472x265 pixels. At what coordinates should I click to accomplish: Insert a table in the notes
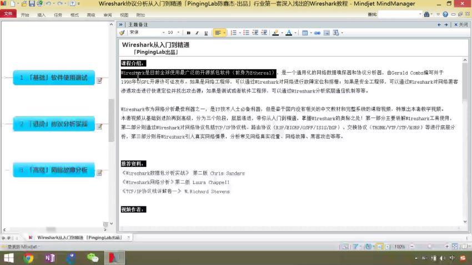point(305,33)
